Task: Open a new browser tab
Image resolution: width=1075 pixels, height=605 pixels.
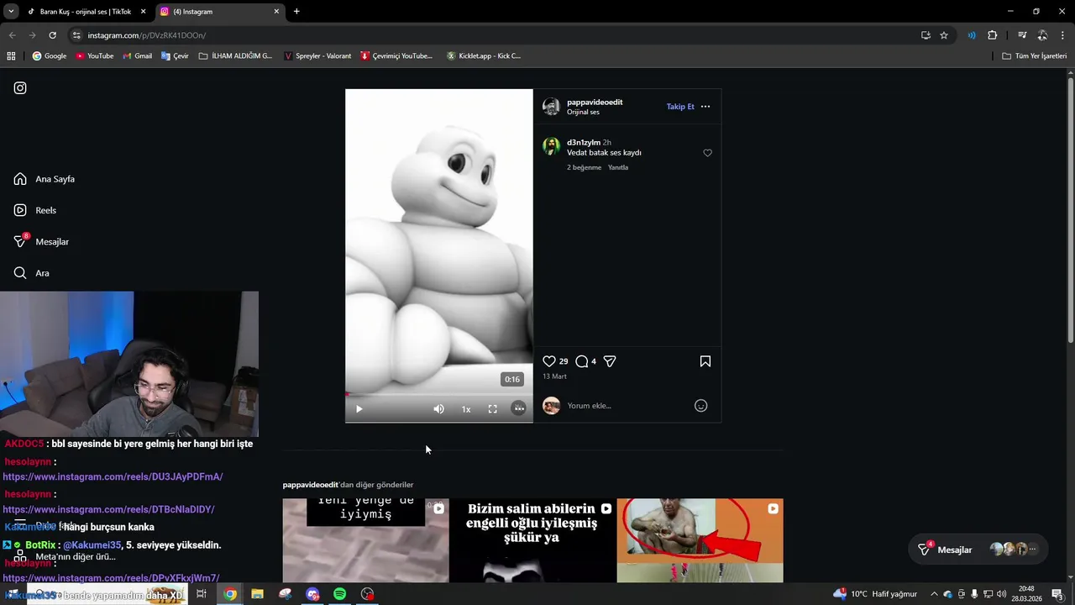Action: 296,12
